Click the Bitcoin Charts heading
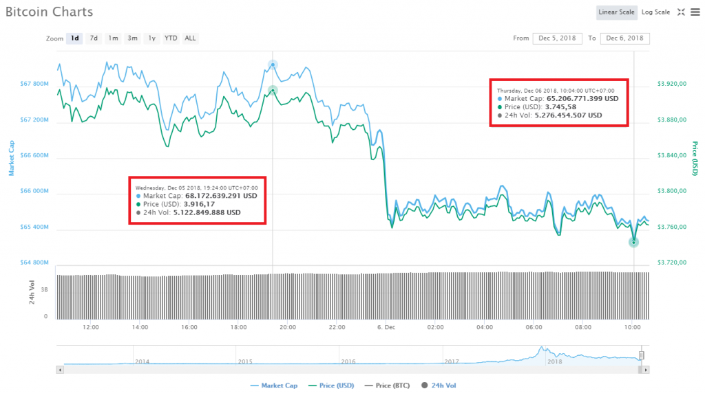 pyautogui.click(x=49, y=12)
